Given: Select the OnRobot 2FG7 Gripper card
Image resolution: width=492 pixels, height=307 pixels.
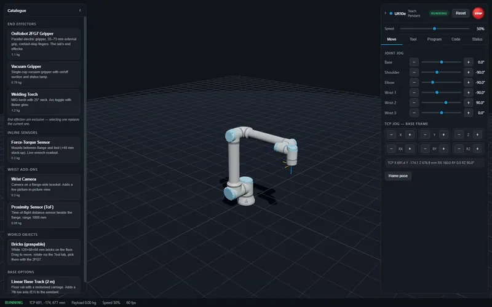Looking at the screenshot, I should pos(44,44).
